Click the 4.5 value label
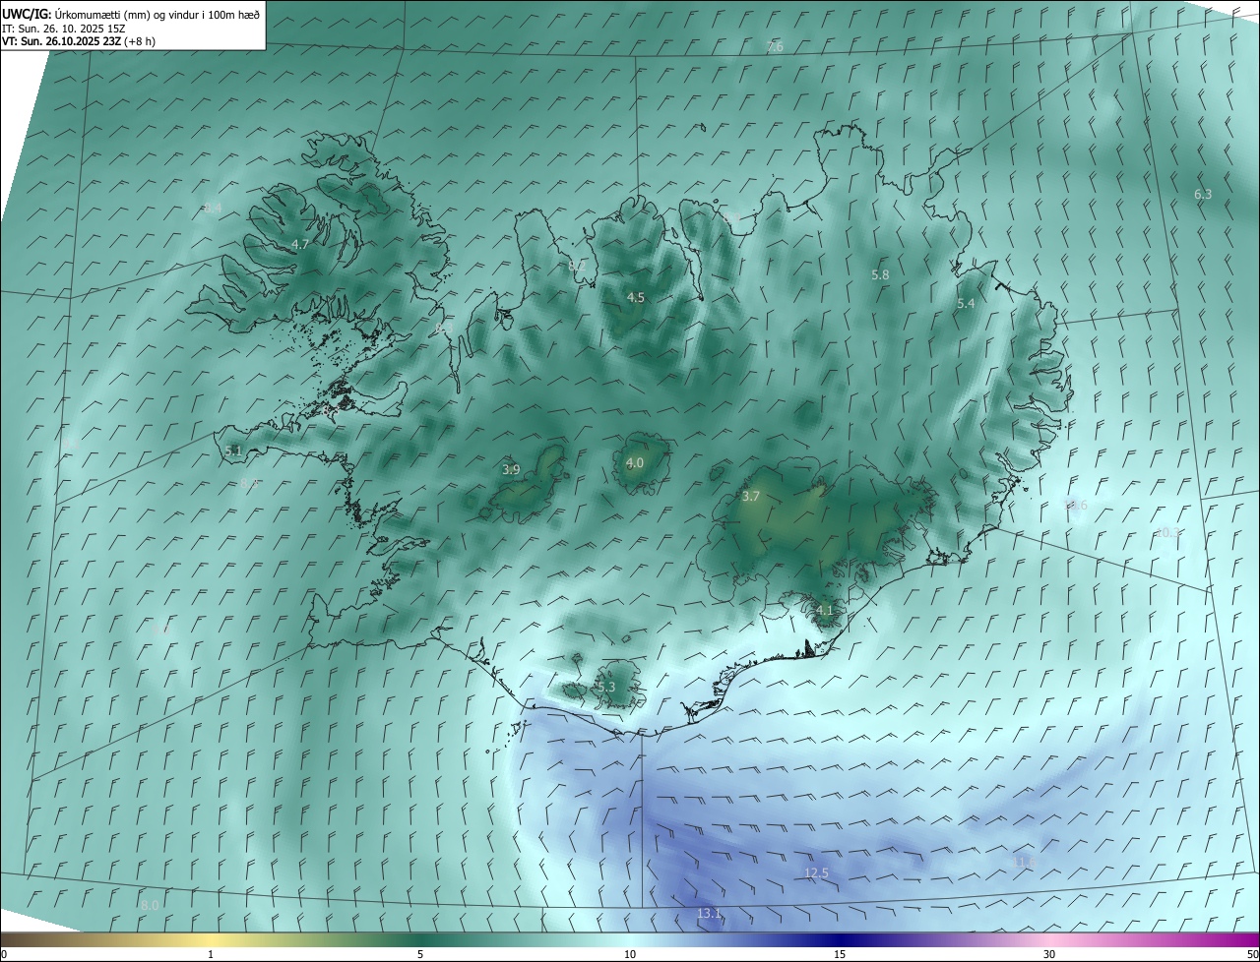Screen dimensions: 1260x962 [x=636, y=297]
